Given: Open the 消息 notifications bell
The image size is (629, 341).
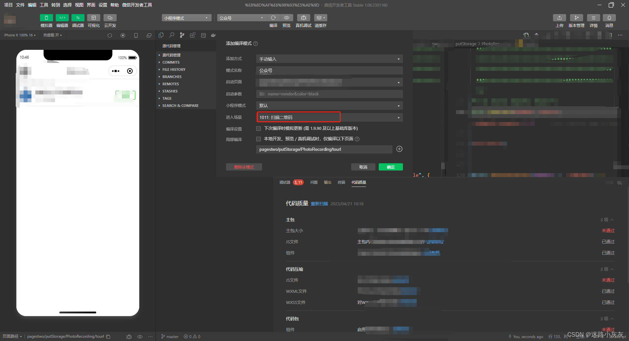Looking at the screenshot, I should click(x=609, y=18).
